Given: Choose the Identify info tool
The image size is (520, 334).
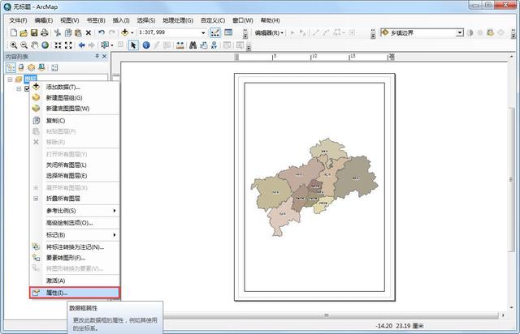Looking at the screenshot, I should click(146, 45).
